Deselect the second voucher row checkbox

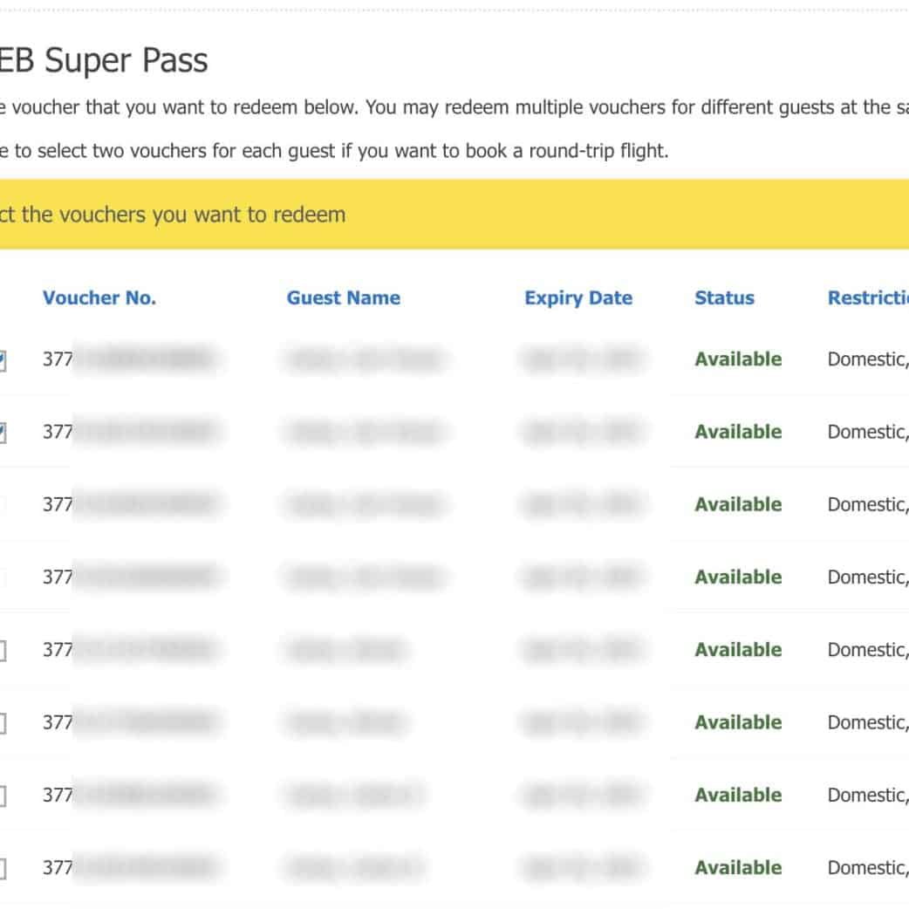coord(3,432)
